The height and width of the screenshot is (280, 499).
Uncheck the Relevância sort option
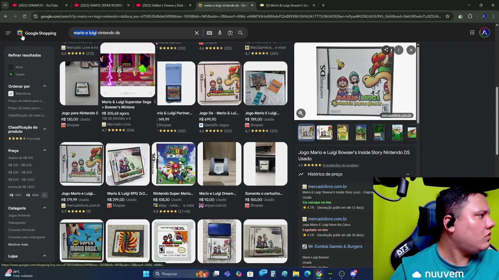click(11, 94)
